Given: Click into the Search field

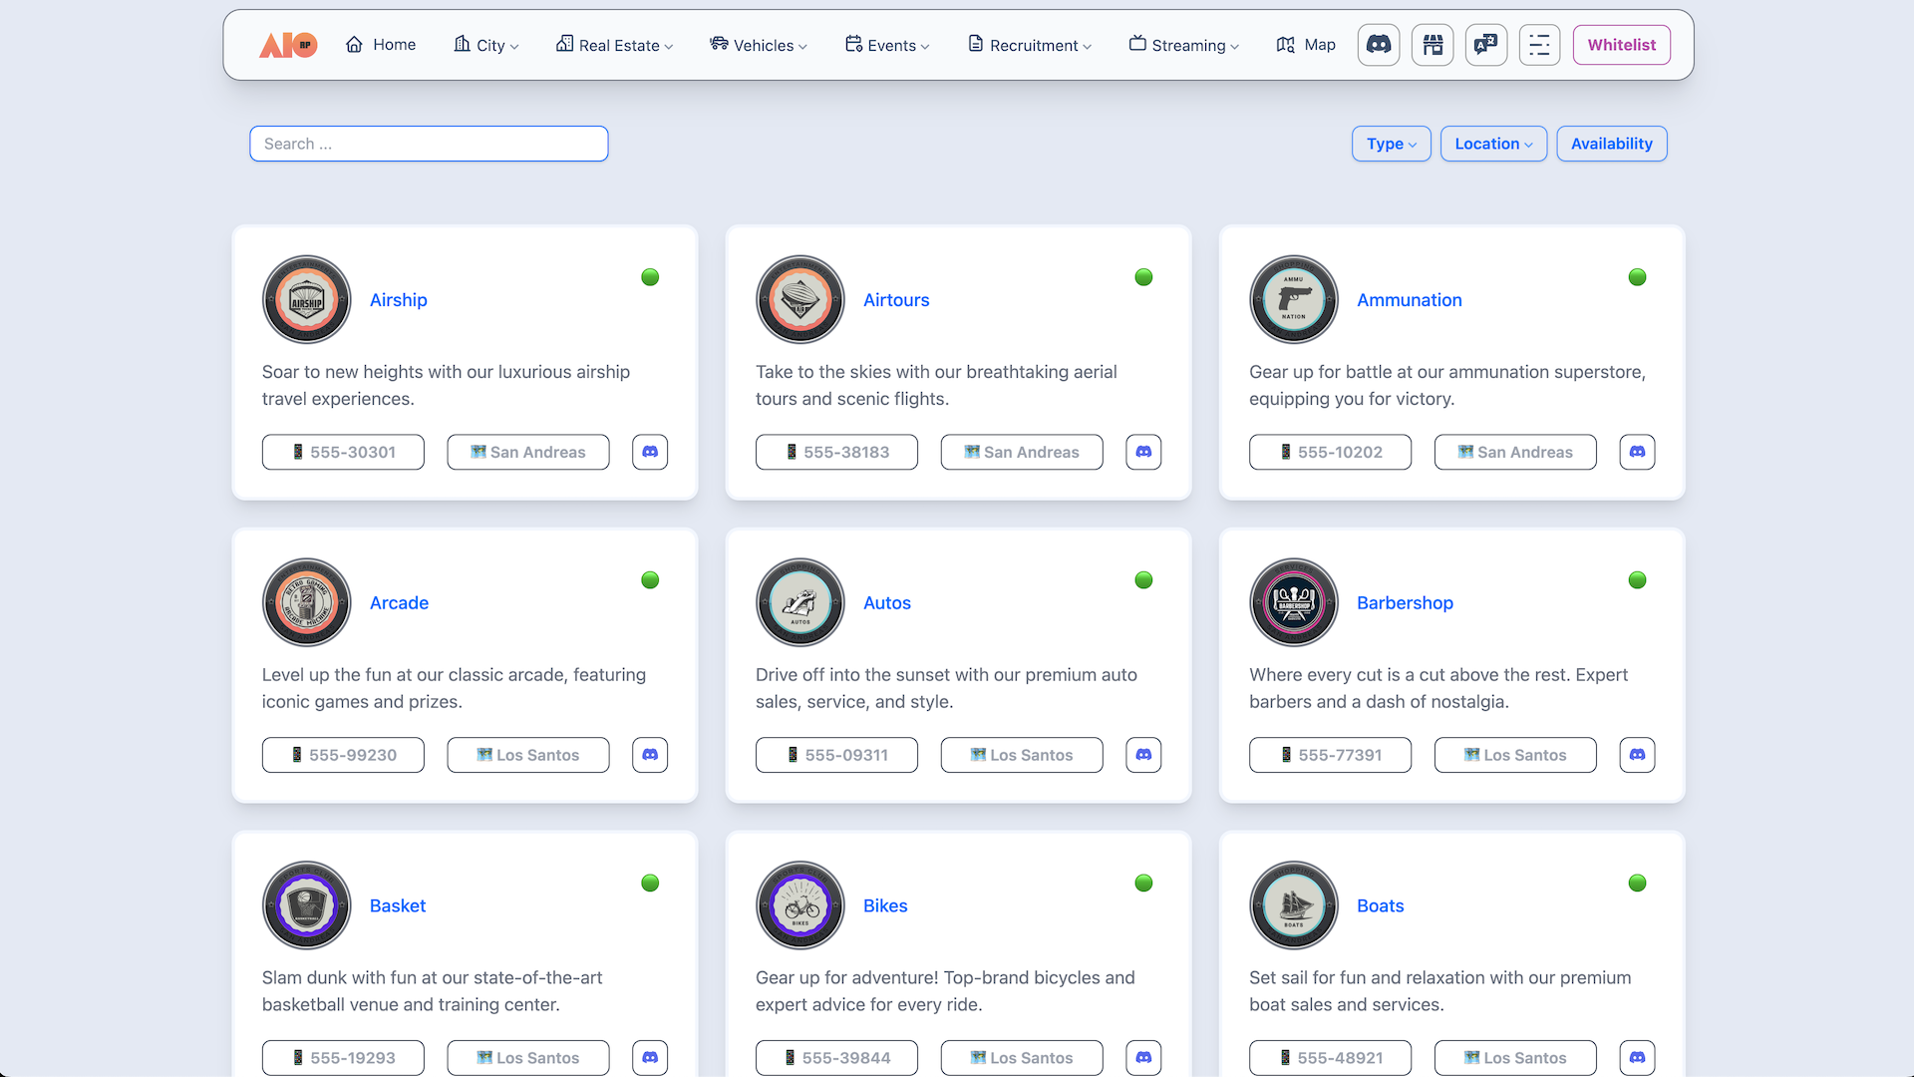Looking at the screenshot, I should tap(429, 144).
